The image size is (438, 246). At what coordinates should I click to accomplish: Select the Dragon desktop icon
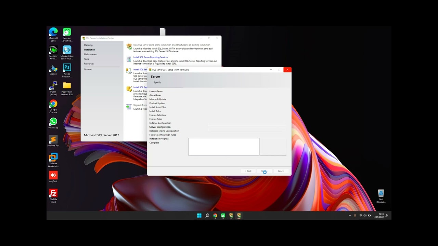[x=53, y=70]
